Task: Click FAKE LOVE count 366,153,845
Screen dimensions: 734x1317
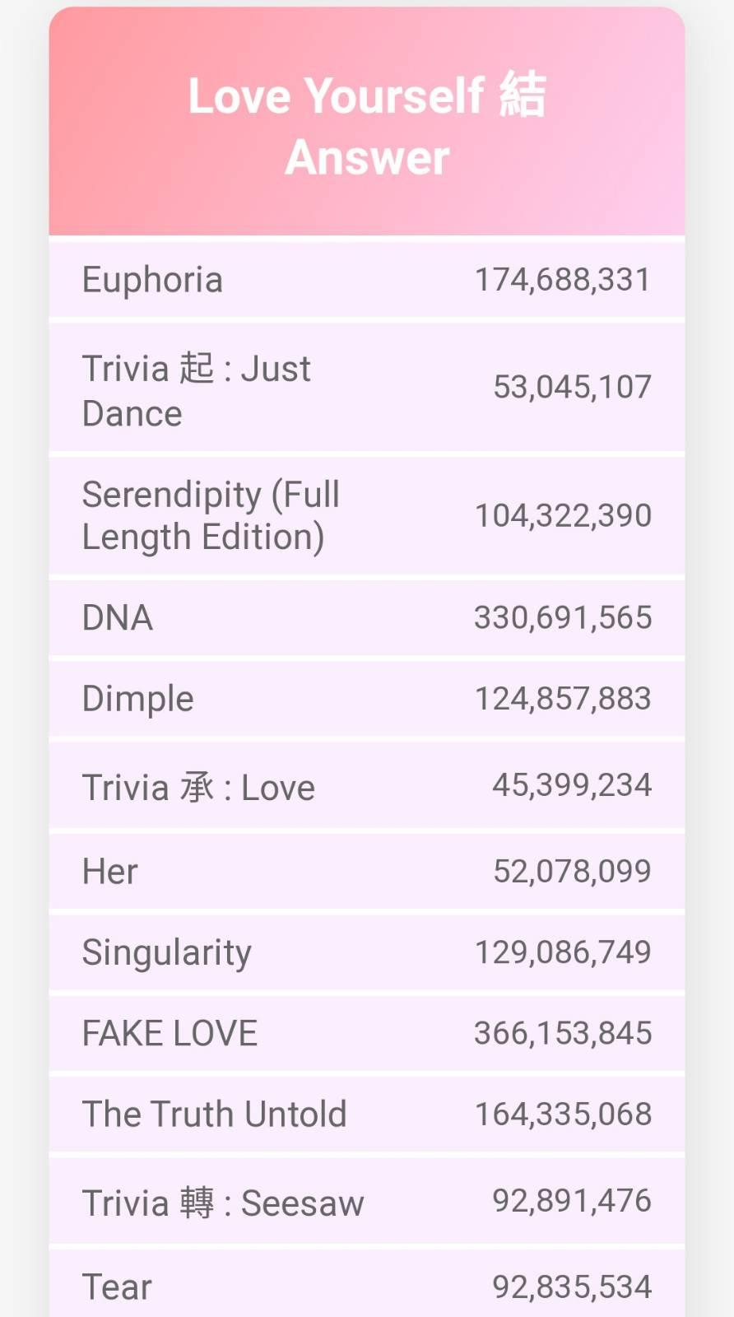Action: click(x=563, y=1033)
